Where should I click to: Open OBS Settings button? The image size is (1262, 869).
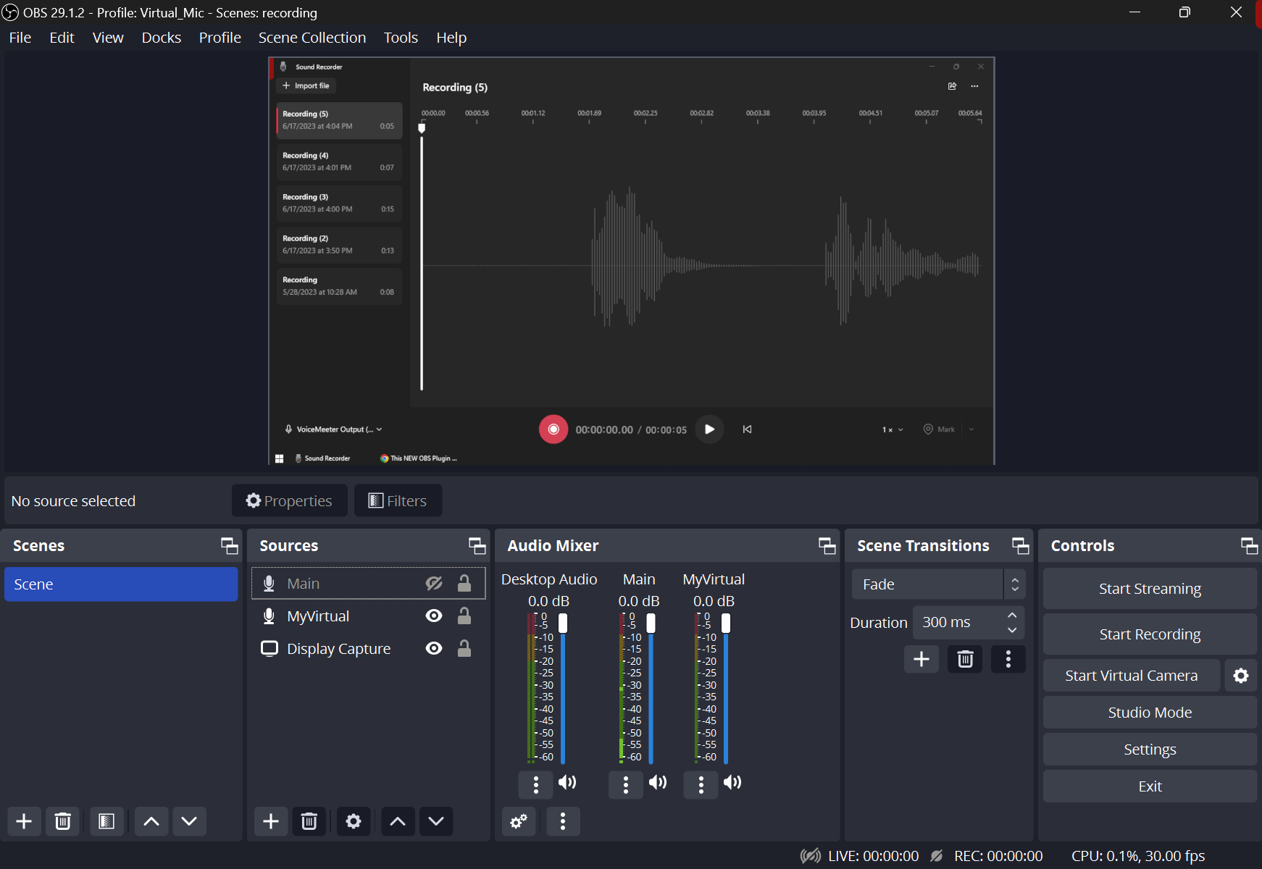click(1150, 750)
